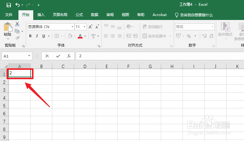Switch to the 视图 tab
This screenshot has width=244, height=141.
[x=125, y=15]
